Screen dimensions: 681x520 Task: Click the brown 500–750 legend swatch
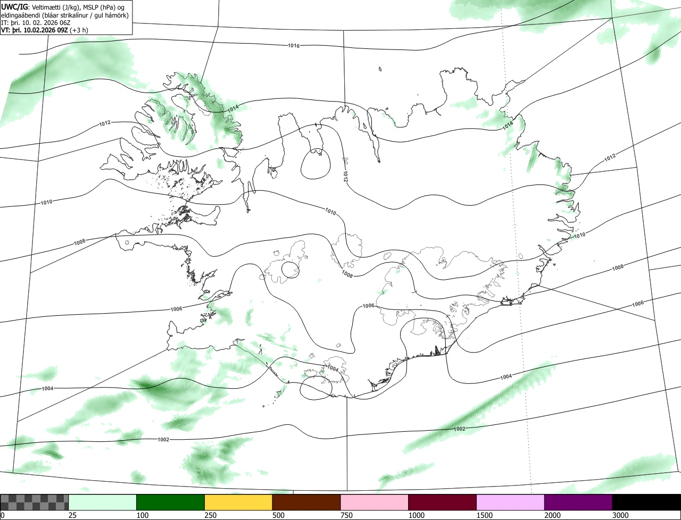[x=306, y=502]
